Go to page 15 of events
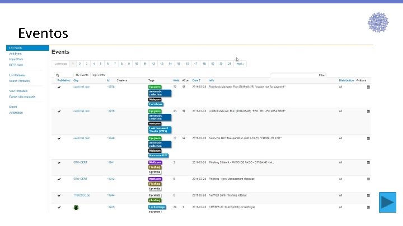 [179, 64]
